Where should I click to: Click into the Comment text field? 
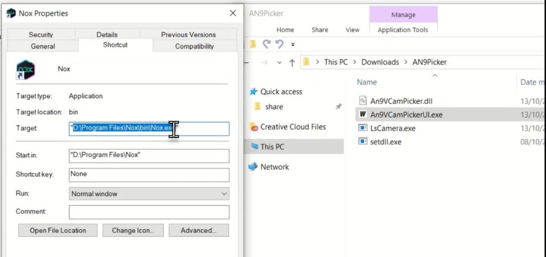point(149,212)
